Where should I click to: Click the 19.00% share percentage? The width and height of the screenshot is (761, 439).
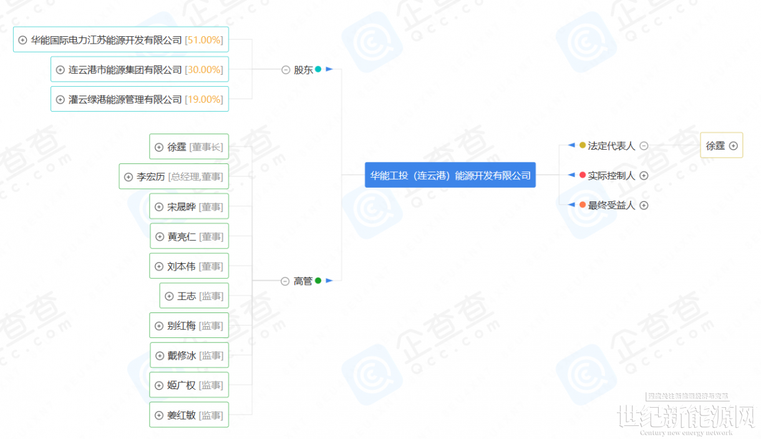[x=204, y=100]
